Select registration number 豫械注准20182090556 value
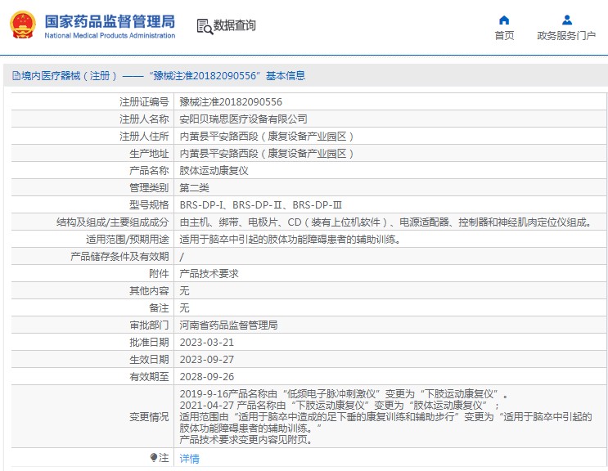 coord(231,102)
